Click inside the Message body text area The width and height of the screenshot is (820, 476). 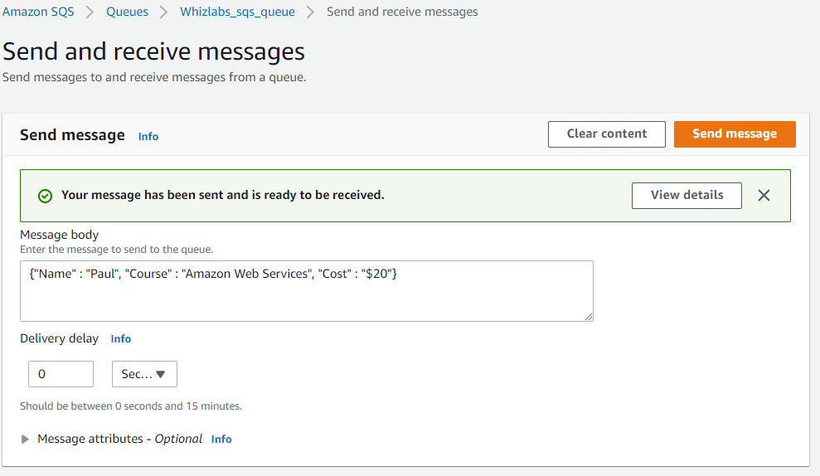point(307,291)
